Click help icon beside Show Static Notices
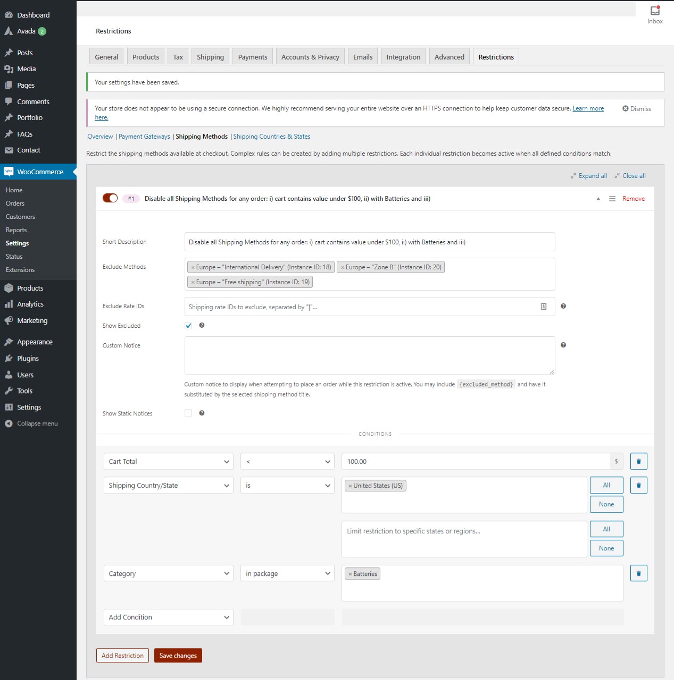 202,413
